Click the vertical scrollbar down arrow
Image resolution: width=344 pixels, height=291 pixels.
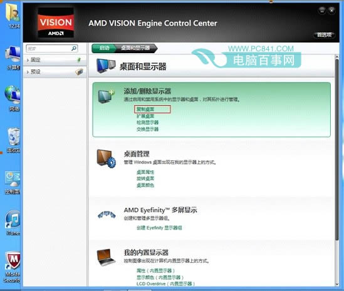tap(336, 284)
